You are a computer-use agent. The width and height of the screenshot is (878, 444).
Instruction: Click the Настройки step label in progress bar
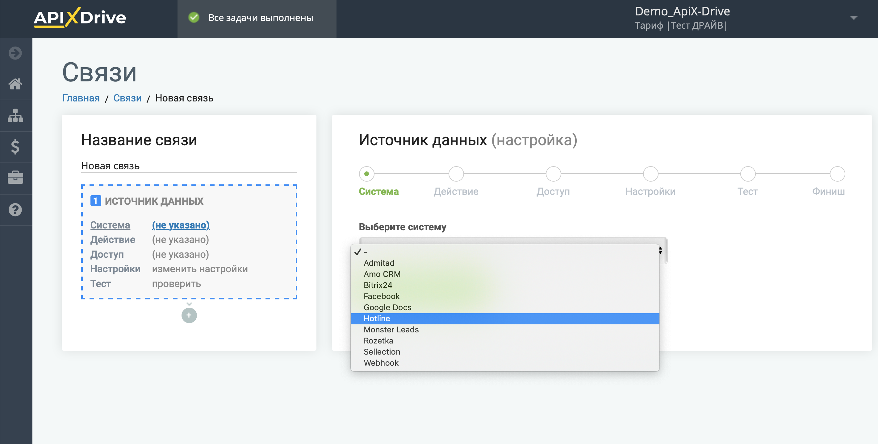(650, 191)
